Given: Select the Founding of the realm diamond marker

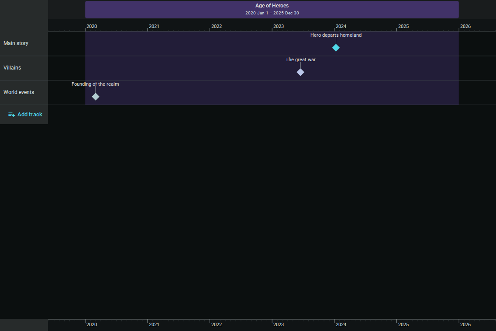Looking at the screenshot, I should [x=96, y=97].
